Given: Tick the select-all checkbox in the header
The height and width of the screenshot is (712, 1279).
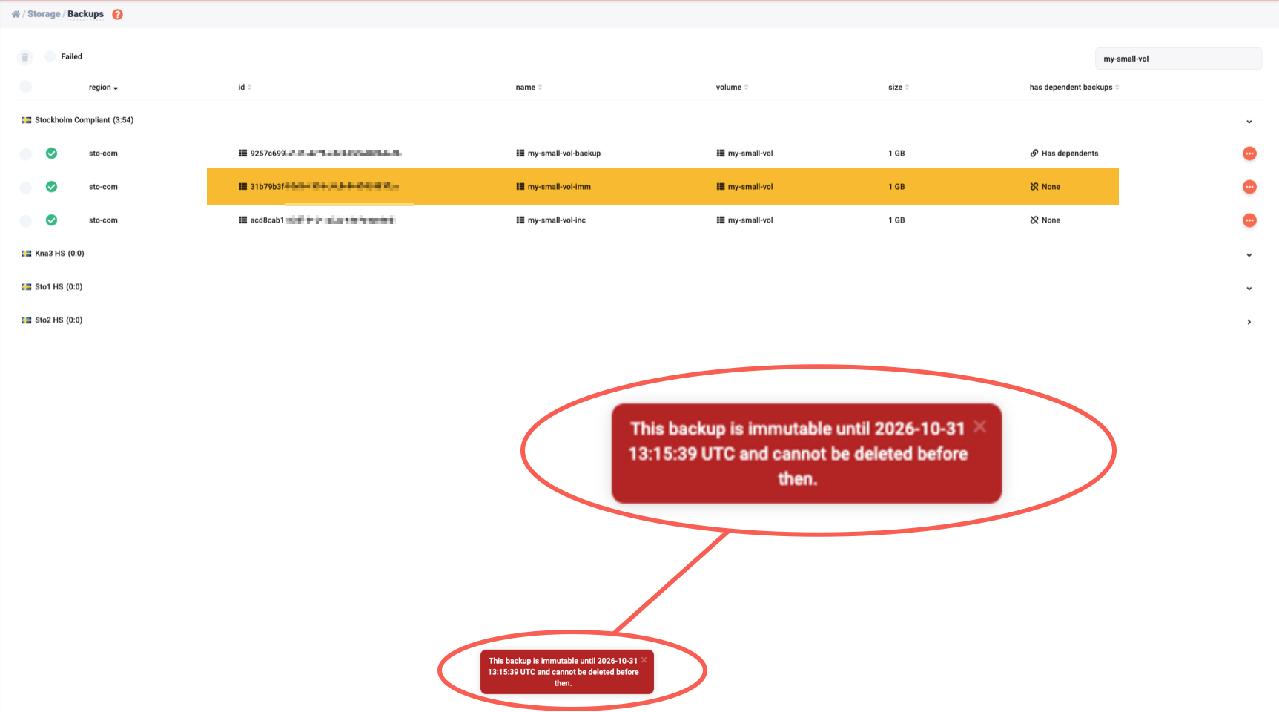Looking at the screenshot, I should 25,87.
